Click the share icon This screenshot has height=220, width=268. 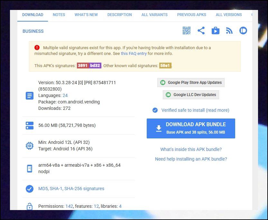pos(201,31)
